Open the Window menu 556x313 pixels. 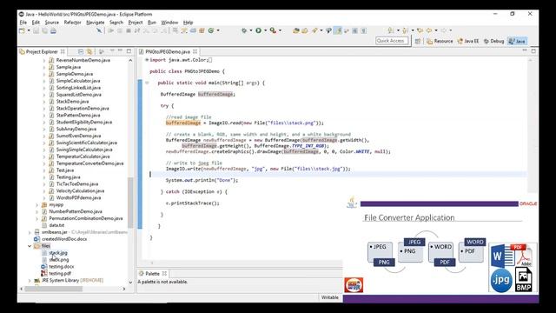[170, 23]
